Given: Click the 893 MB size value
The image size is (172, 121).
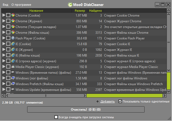Looking at the screenshot, I should click(82, 21).
